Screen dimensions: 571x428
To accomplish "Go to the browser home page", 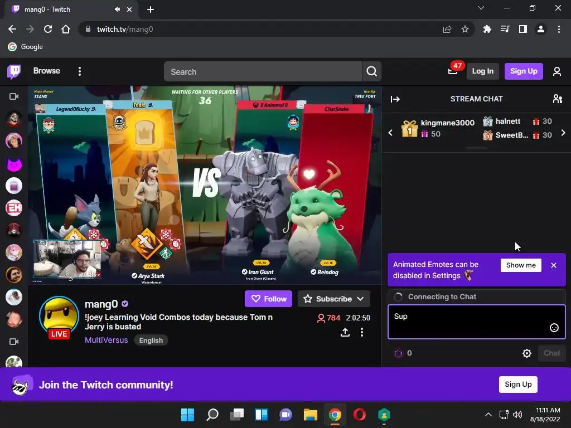I will tap(66, 29).
